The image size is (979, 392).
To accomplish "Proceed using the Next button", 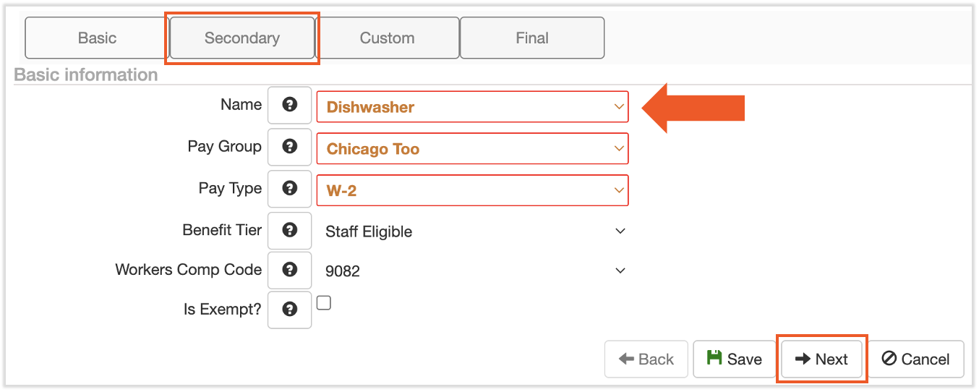I will click(x=821, y=359).
